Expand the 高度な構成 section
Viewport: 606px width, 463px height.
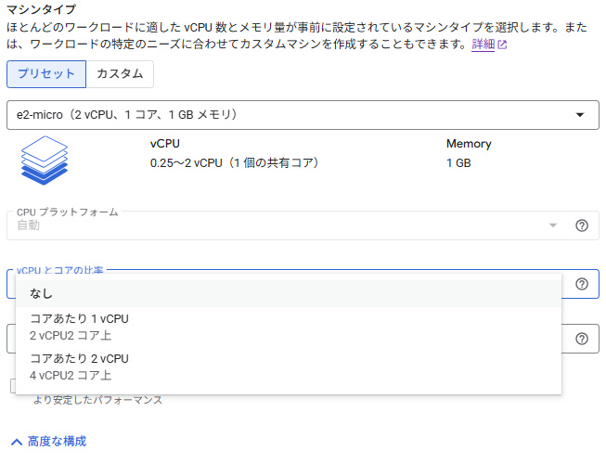tap(57, 442)
